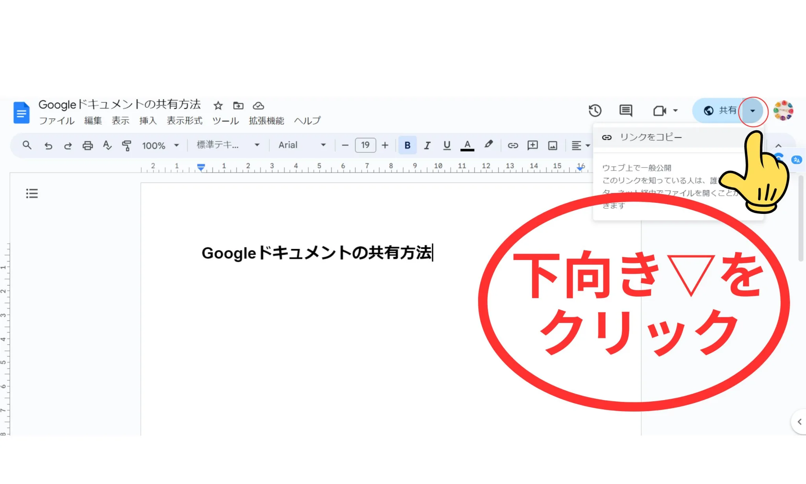The height and width of the screenshot is (484, 806).
Task: Open the 標準テキ... style dropdown
Action: [228, 145]
